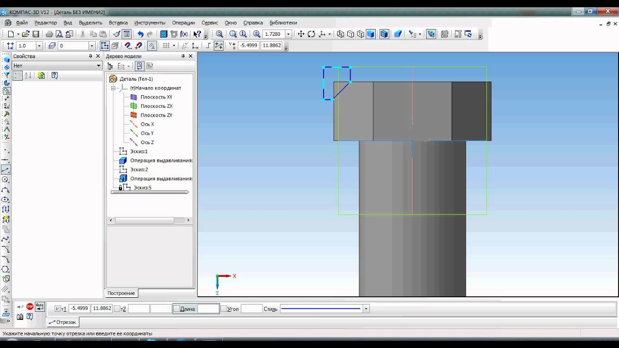The image size is (619, 348).
Task: Select the Rotate view tool
Action: [311, 34]
